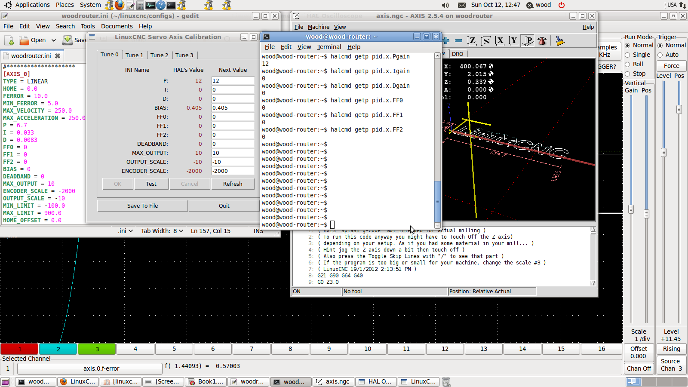Select the Z top view icon
Screen dimensions: 688x387
click(472, 41)
